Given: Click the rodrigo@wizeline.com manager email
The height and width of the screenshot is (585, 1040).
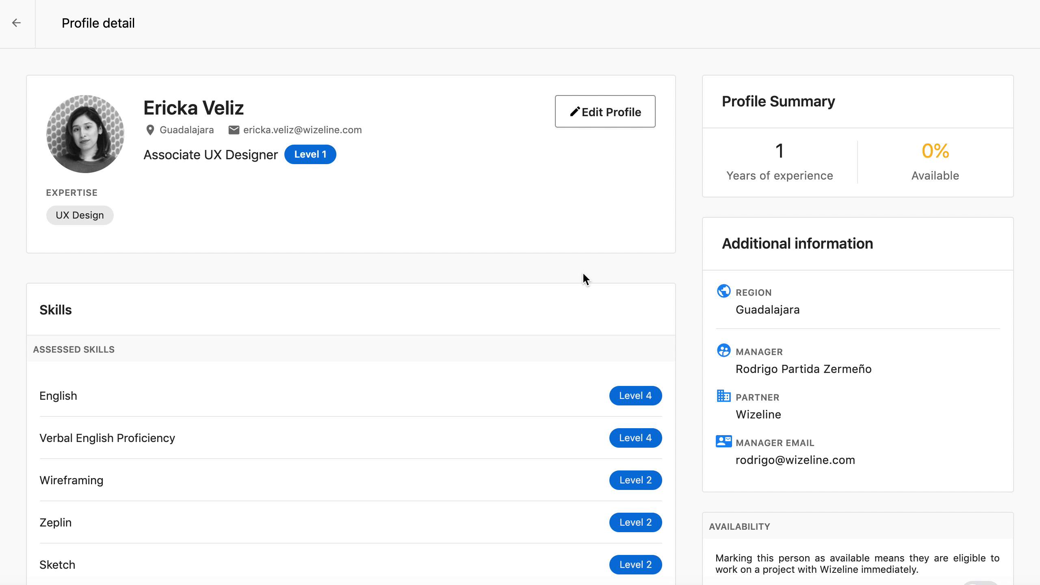Looking at the screenshot, I should (795, 460).
